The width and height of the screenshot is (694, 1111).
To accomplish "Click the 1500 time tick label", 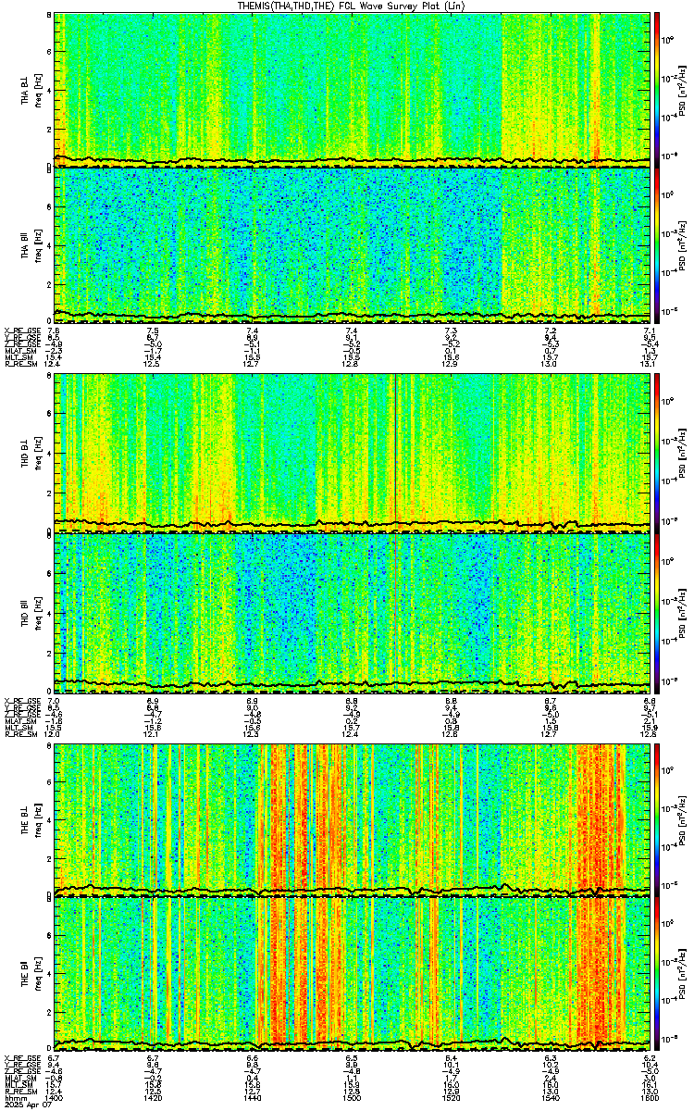I will pyautogui.click(x=352, y=1099).
